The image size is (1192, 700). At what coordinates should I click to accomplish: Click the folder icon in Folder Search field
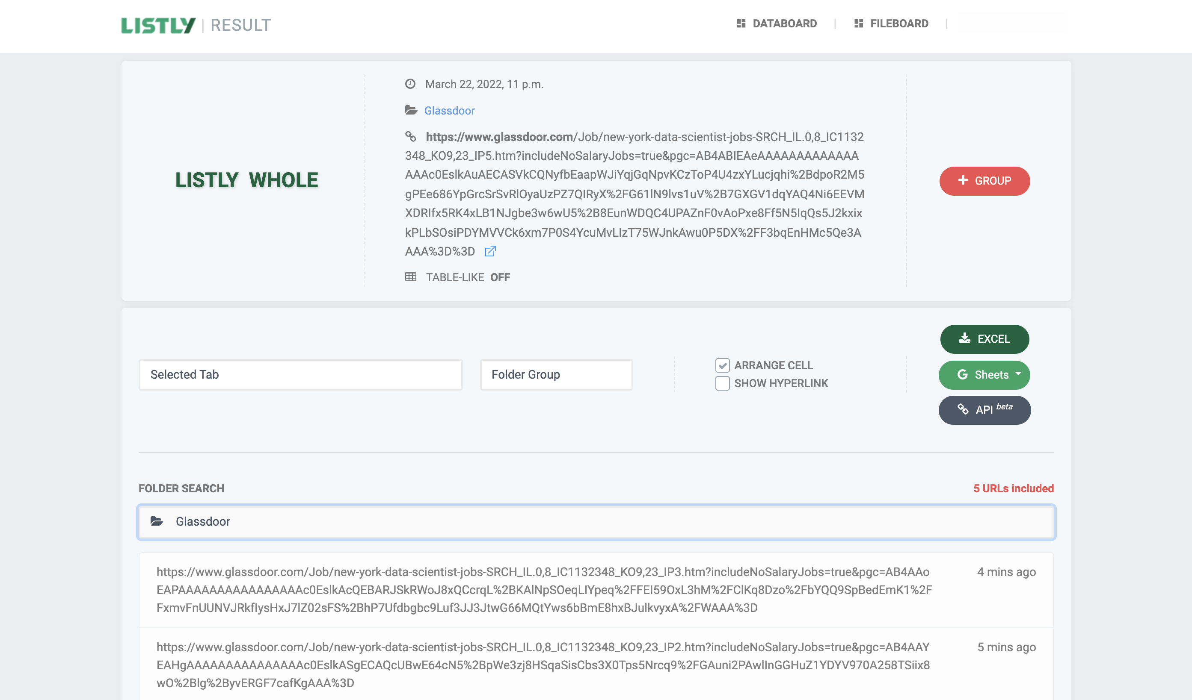(157, 521)
